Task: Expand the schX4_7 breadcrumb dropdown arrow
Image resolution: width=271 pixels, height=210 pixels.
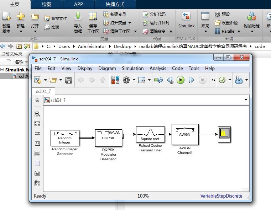Action: click(x=246, y=99)
